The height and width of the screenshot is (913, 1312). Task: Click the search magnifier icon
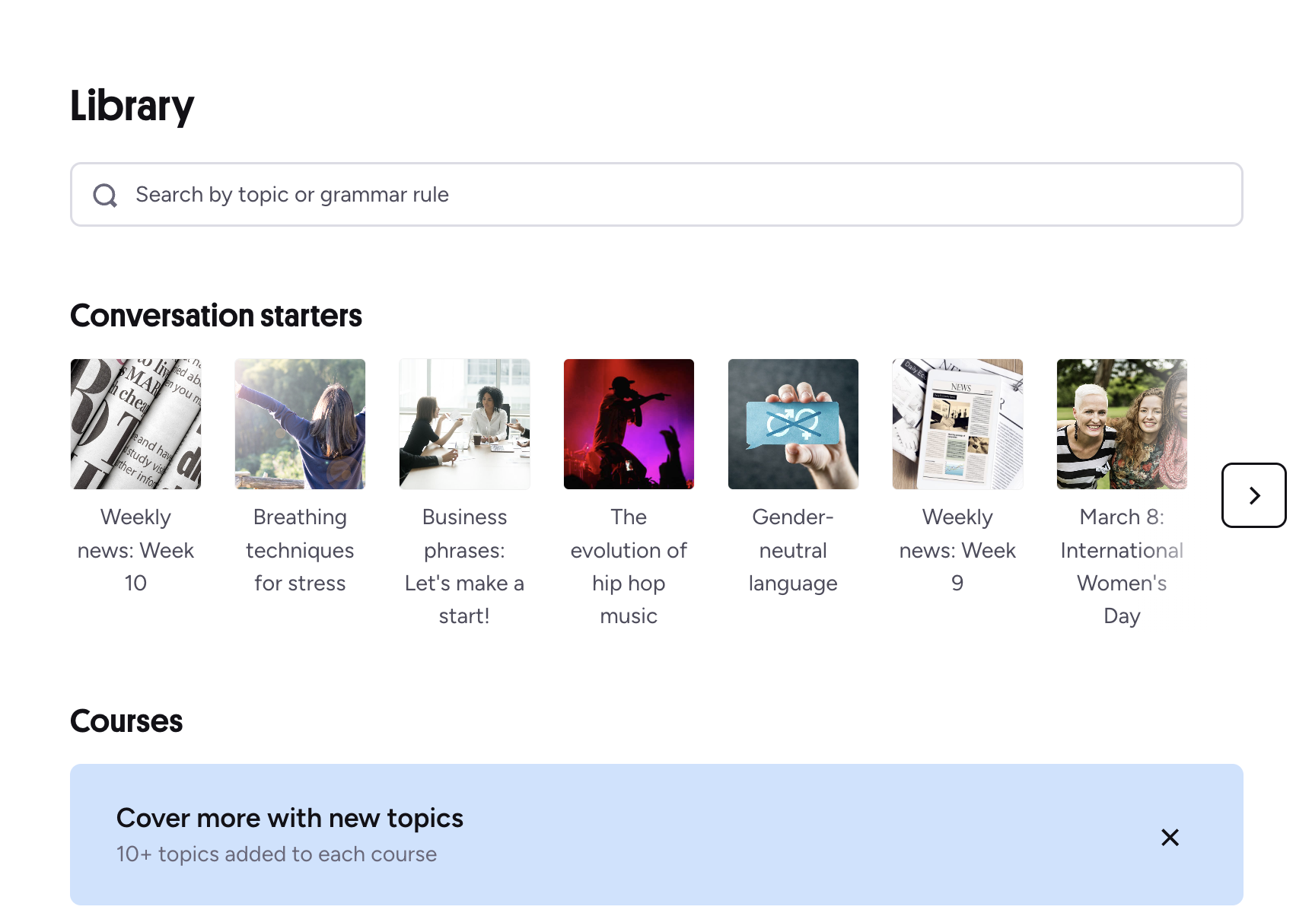(x=105, y=196)
